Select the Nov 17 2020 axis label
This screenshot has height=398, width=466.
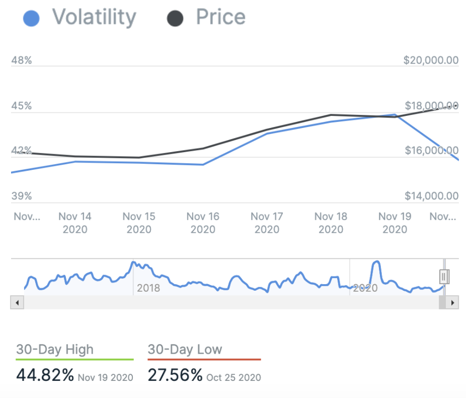[x=267, y=223]
